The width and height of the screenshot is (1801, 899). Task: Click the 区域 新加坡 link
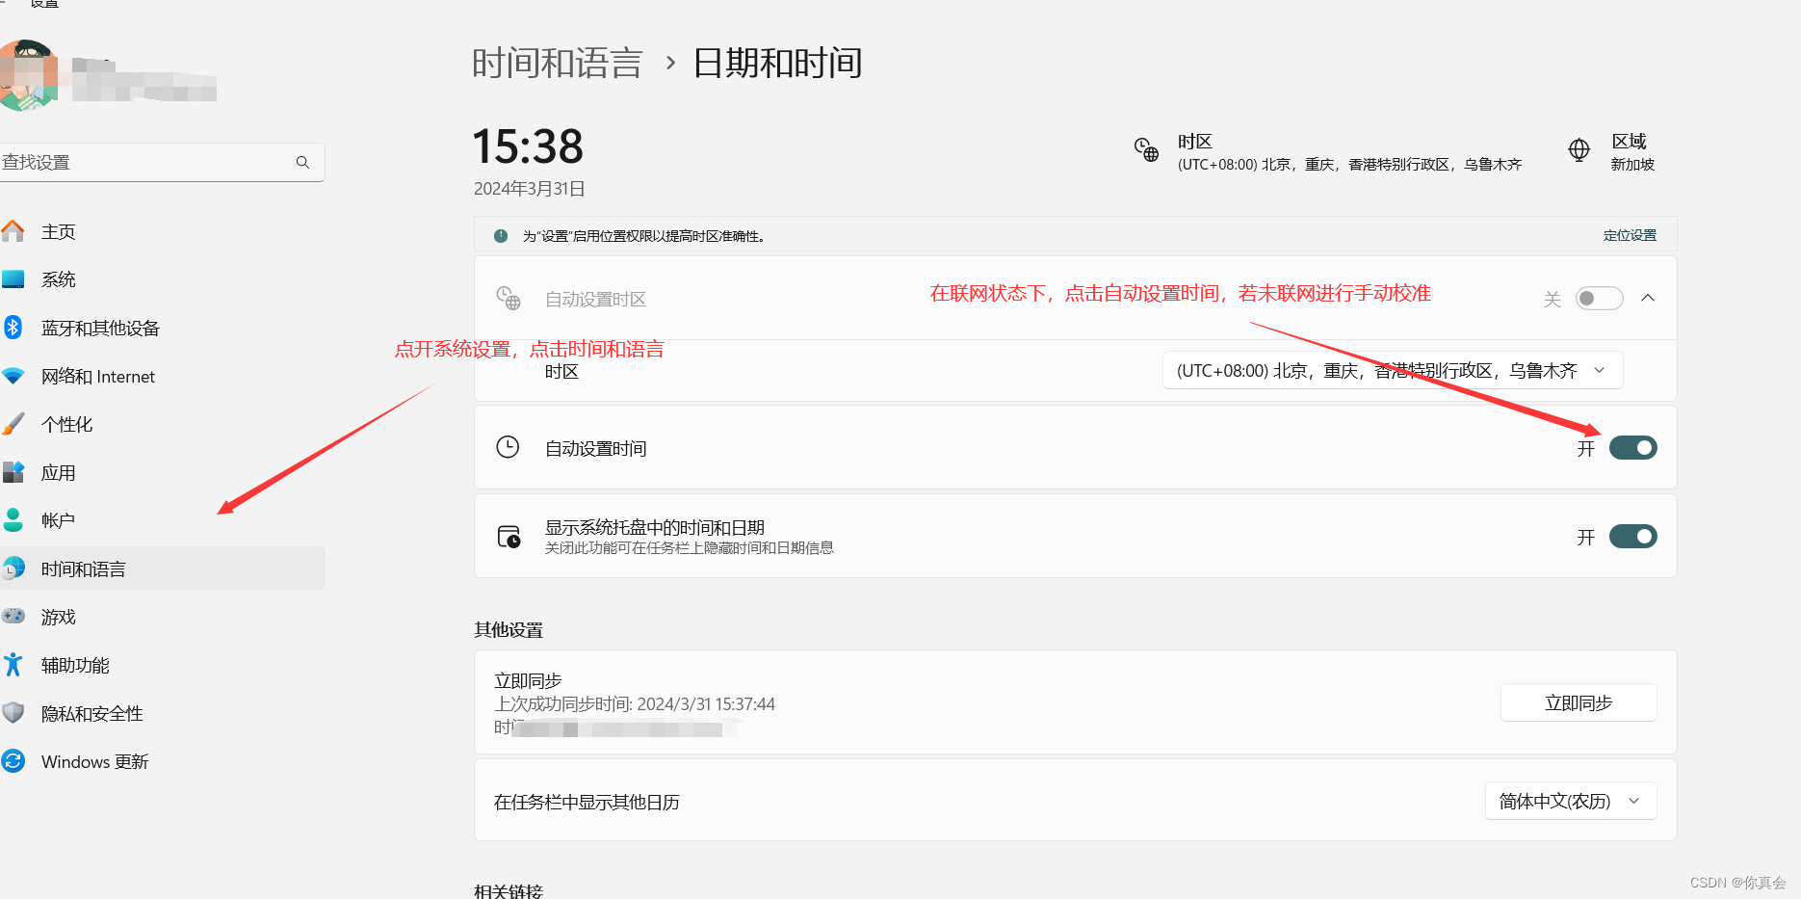tap(1613, 152)
